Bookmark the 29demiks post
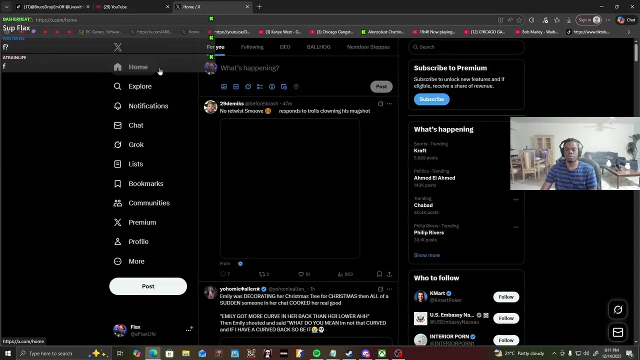Viewport: 640px width, 360px height. [379, 274]
